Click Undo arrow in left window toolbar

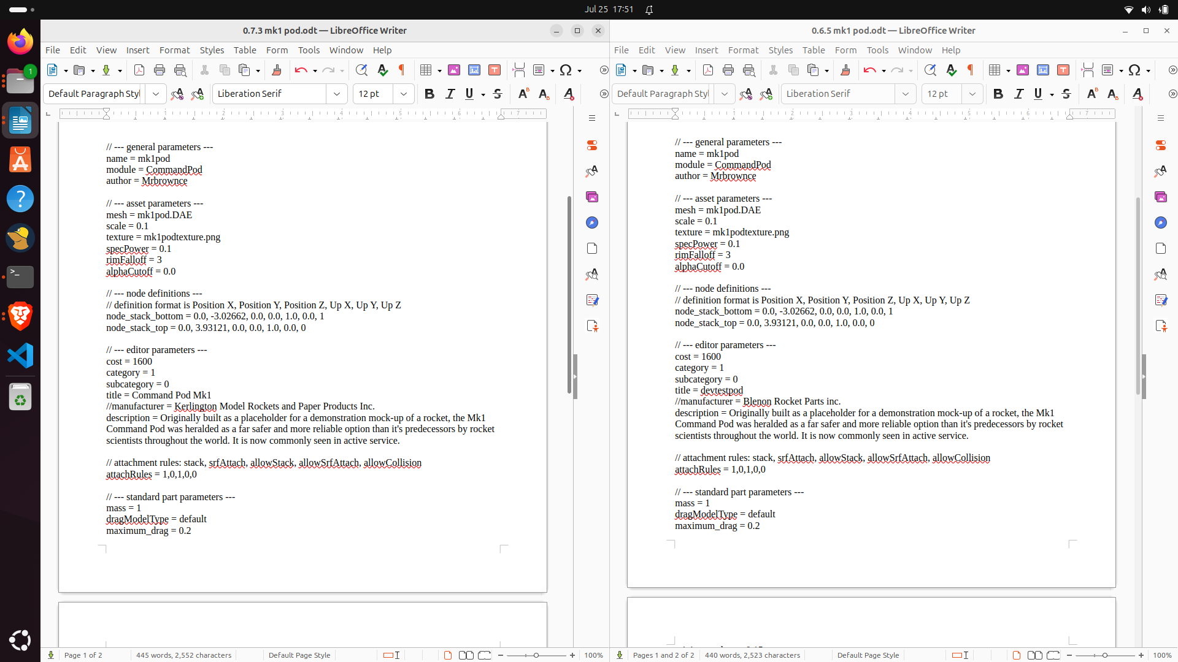[x=301, y=70]
